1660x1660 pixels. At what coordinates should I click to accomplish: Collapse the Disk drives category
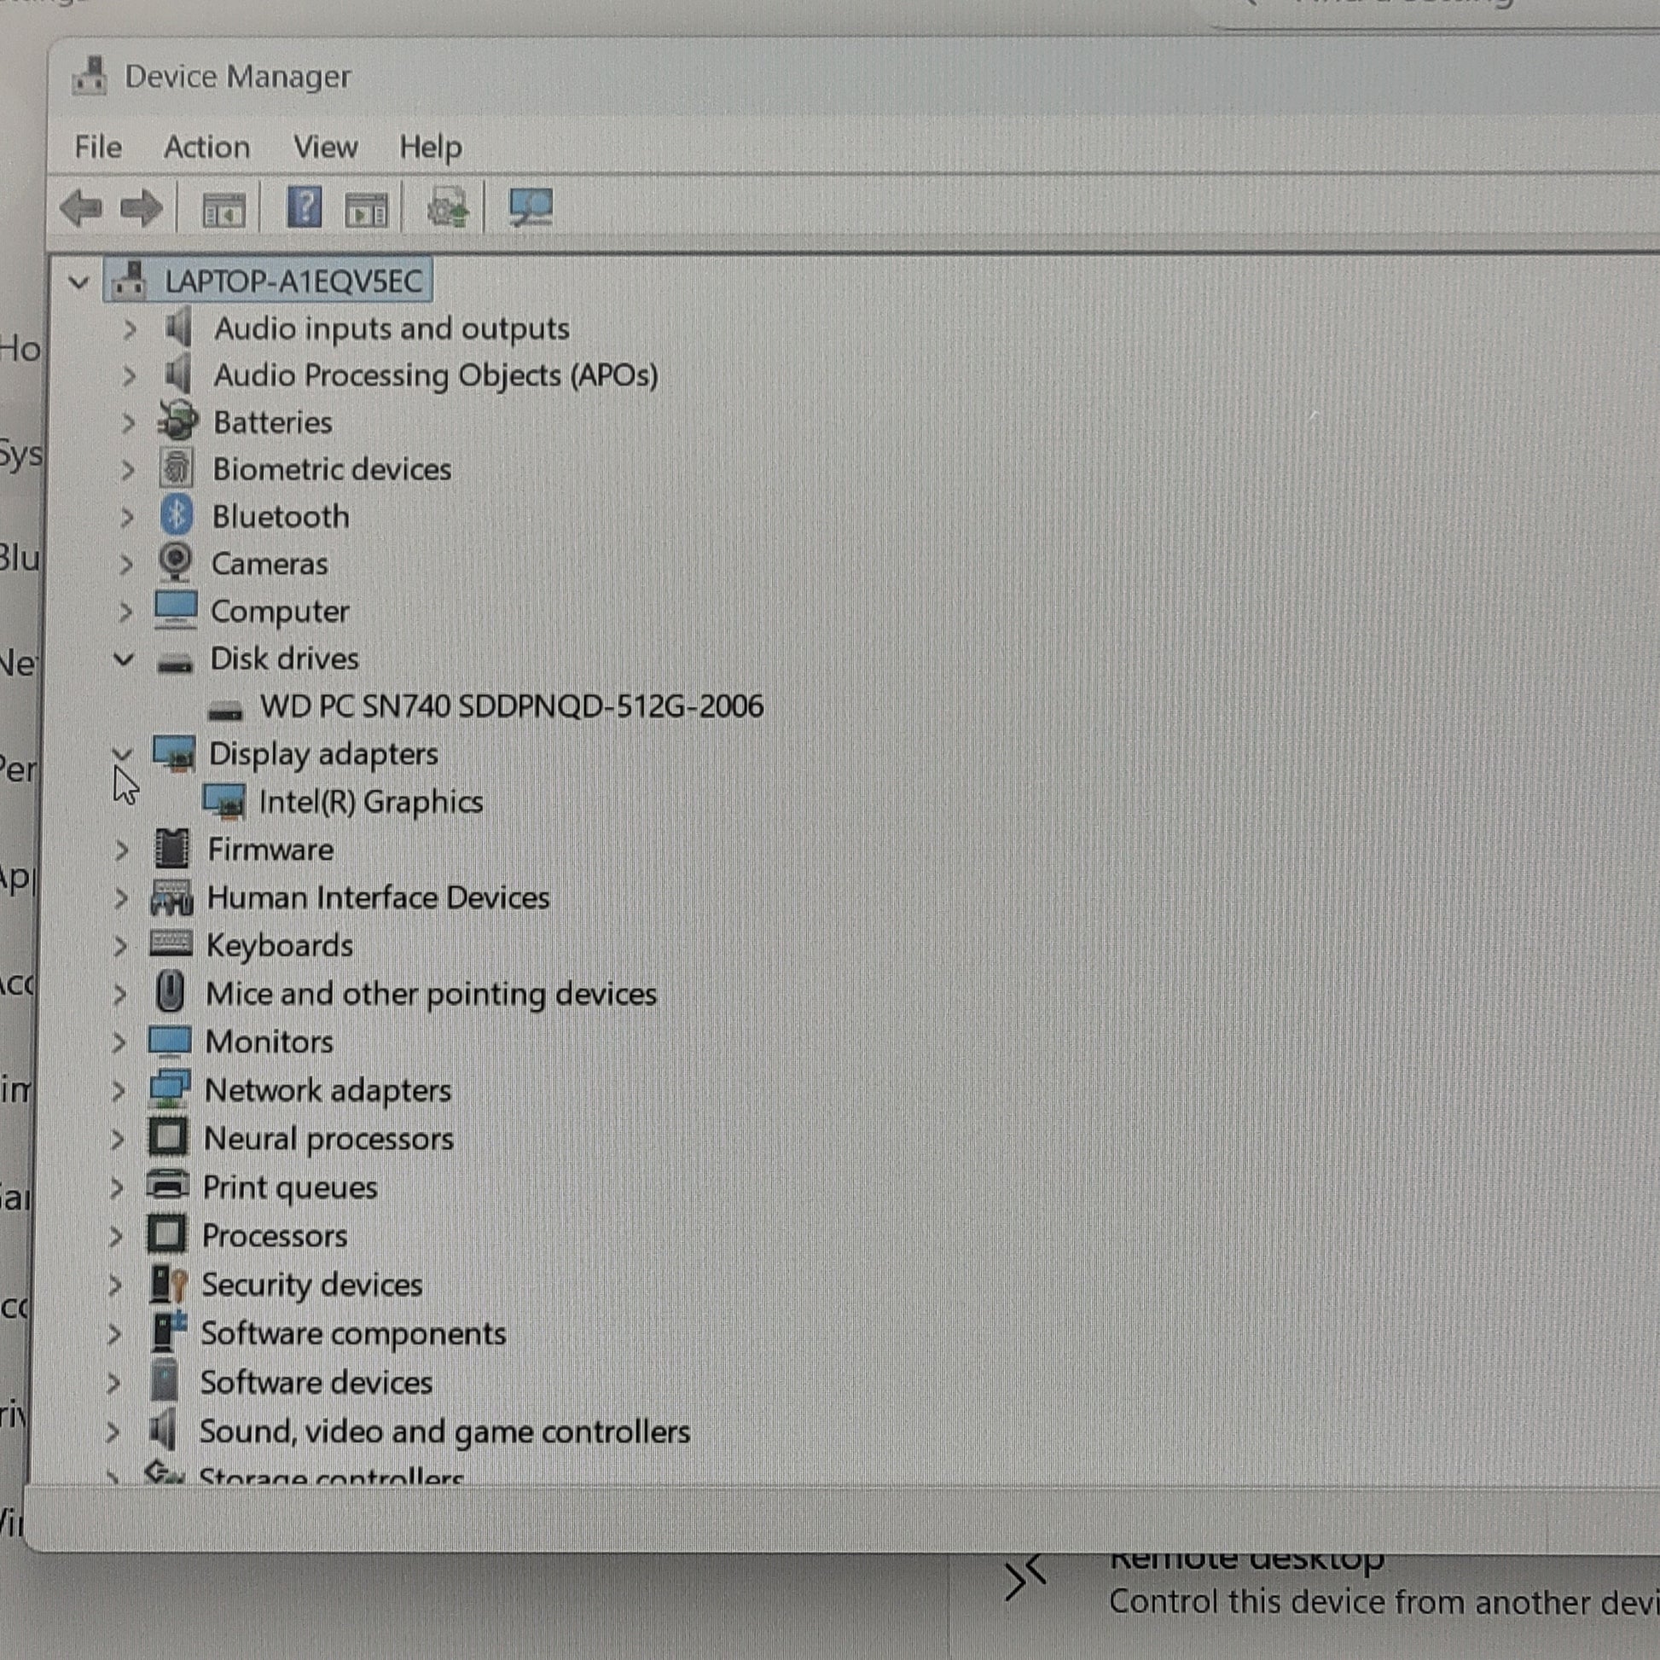pos(124,659)
